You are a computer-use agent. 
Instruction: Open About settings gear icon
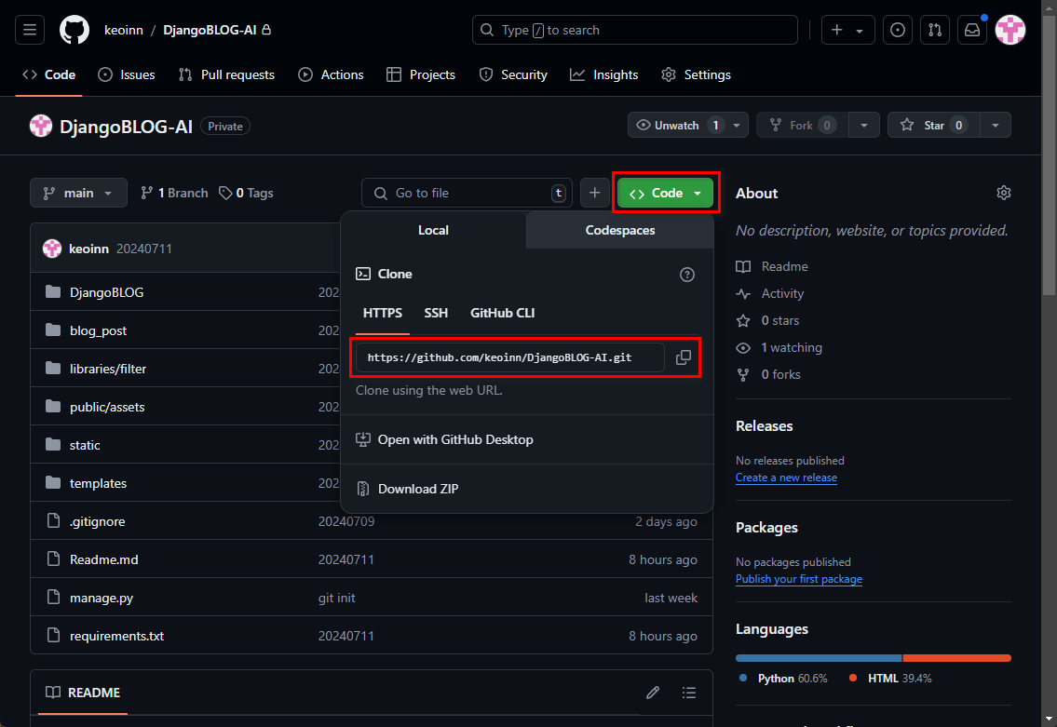(1003, 193)
